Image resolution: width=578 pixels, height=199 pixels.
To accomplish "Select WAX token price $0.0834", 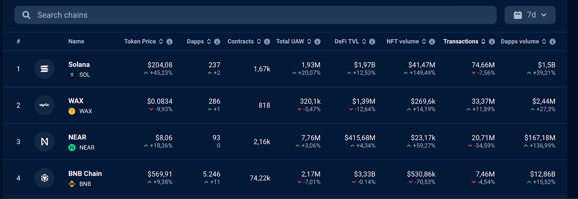I will tap(160, 101).
